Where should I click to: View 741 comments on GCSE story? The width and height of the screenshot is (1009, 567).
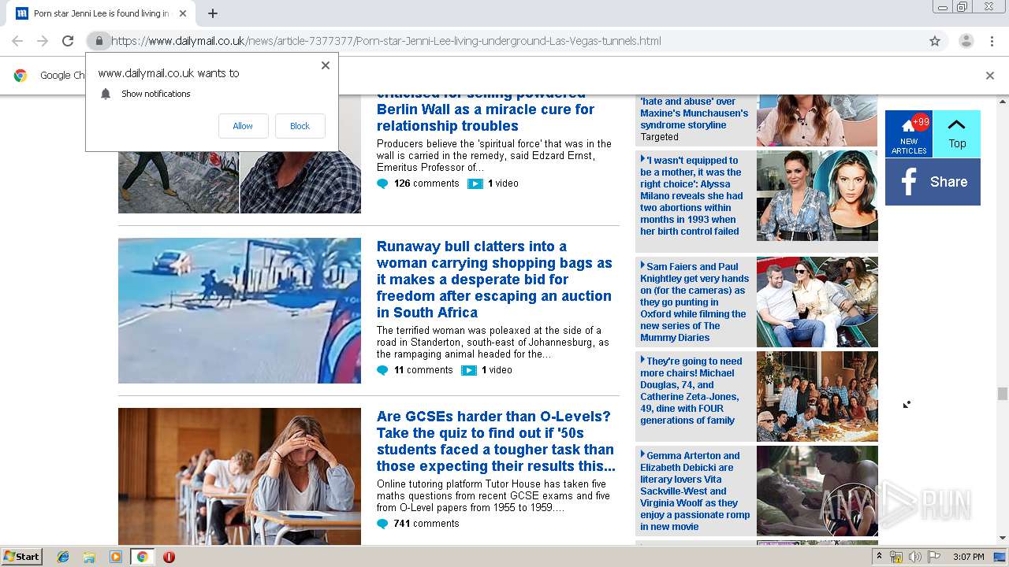click(x=426, y=524)
